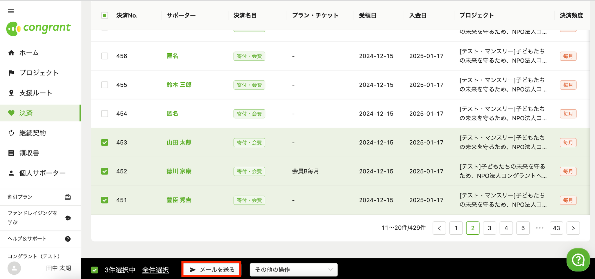595x279 pixels.
Task: Open 割引プラン in the sidebar
Action: click(x=40, y=197)
